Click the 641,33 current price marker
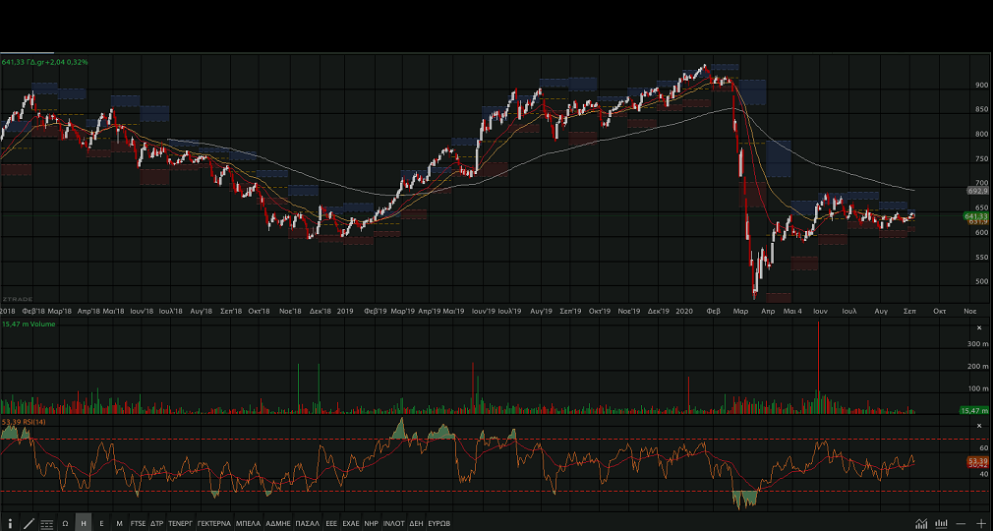The image size is (993, 531). (975, 215)
